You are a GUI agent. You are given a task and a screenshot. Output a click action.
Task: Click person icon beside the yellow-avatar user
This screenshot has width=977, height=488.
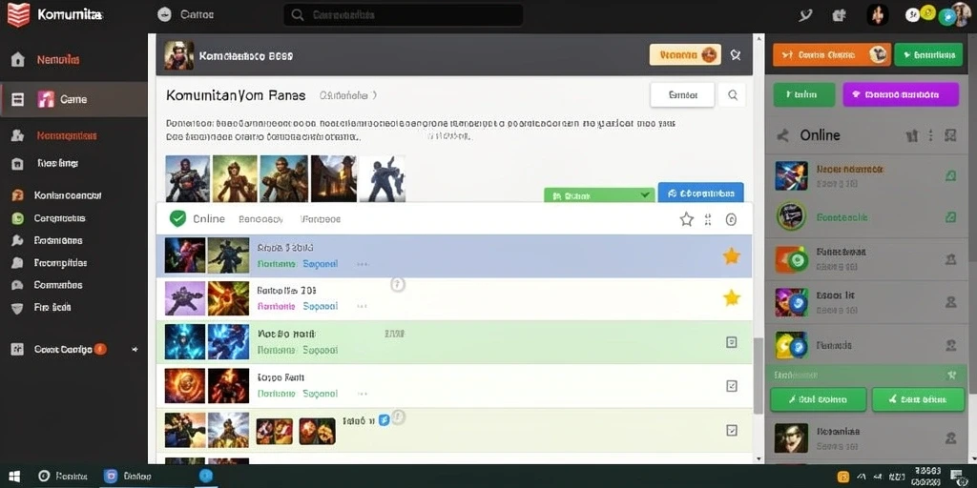click(951, 345)
